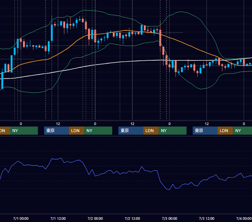Select the hour label 0 above 7/4 00:00
The image size is (252, 222).
pos(244,124)
